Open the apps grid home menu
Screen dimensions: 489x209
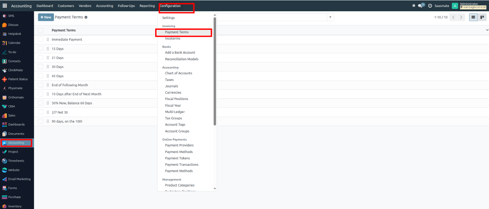pyautogui.click(x=5, y=6)
